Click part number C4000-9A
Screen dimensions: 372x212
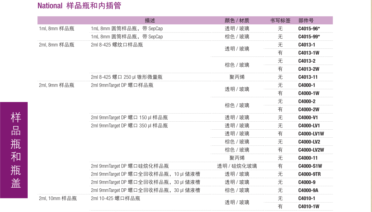[x=308, y=190]
